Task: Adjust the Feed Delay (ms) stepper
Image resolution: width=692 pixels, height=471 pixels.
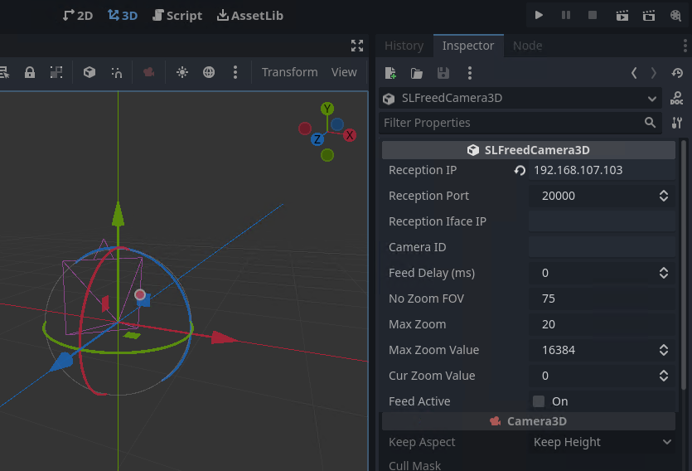Action: click(x=664, y=273)
